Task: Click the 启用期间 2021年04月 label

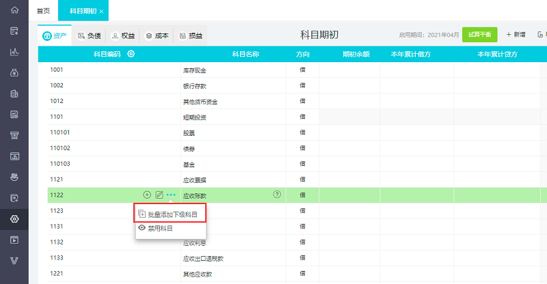Action: point(429,35)
